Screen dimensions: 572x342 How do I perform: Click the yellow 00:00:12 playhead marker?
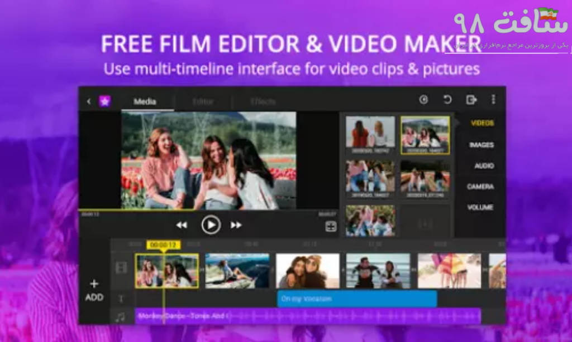tap(163, 245)
